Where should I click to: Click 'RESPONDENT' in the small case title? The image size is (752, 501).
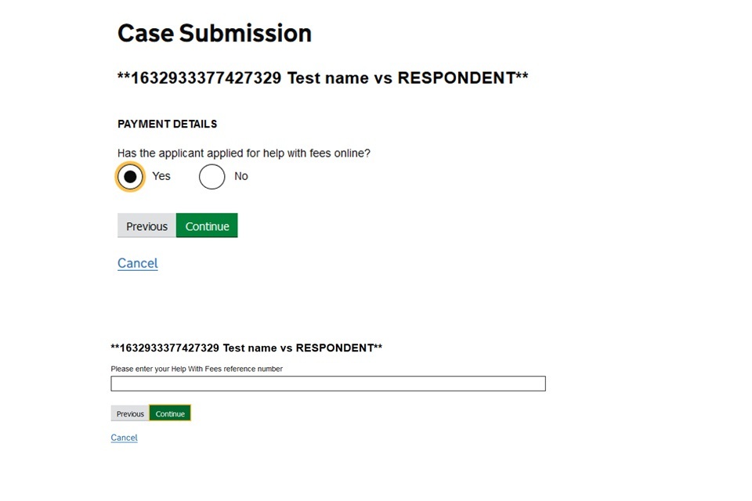(334, 348)
